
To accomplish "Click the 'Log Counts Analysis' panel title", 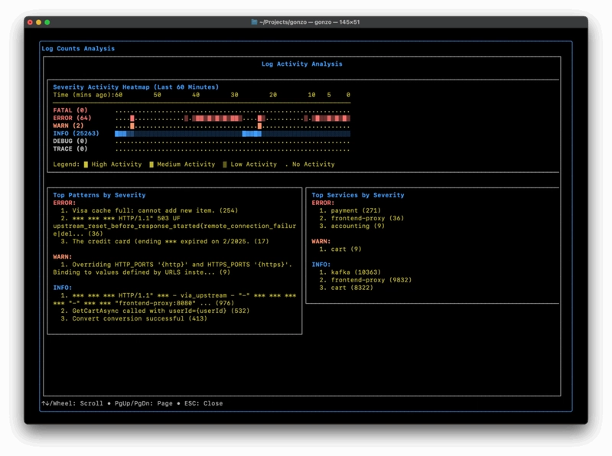I will click(x=78, y=48).
